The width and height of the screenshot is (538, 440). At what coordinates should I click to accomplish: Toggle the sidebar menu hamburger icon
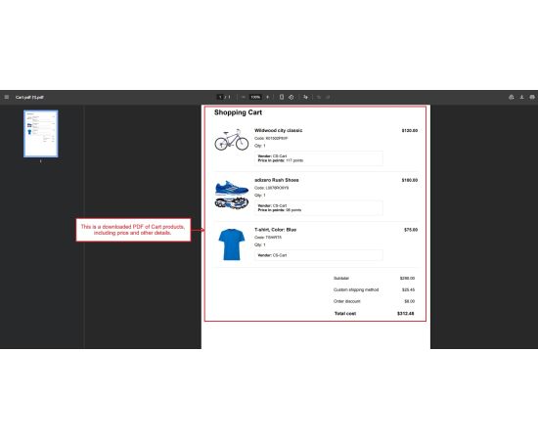(7, 97)
